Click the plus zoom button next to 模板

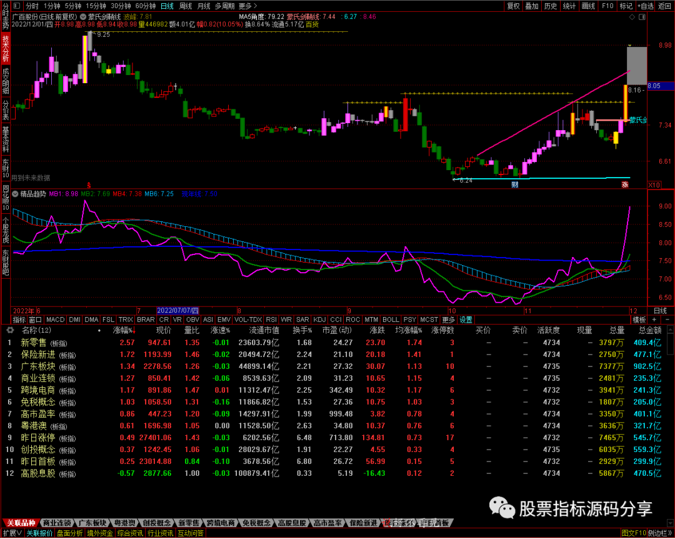[654, 320]
